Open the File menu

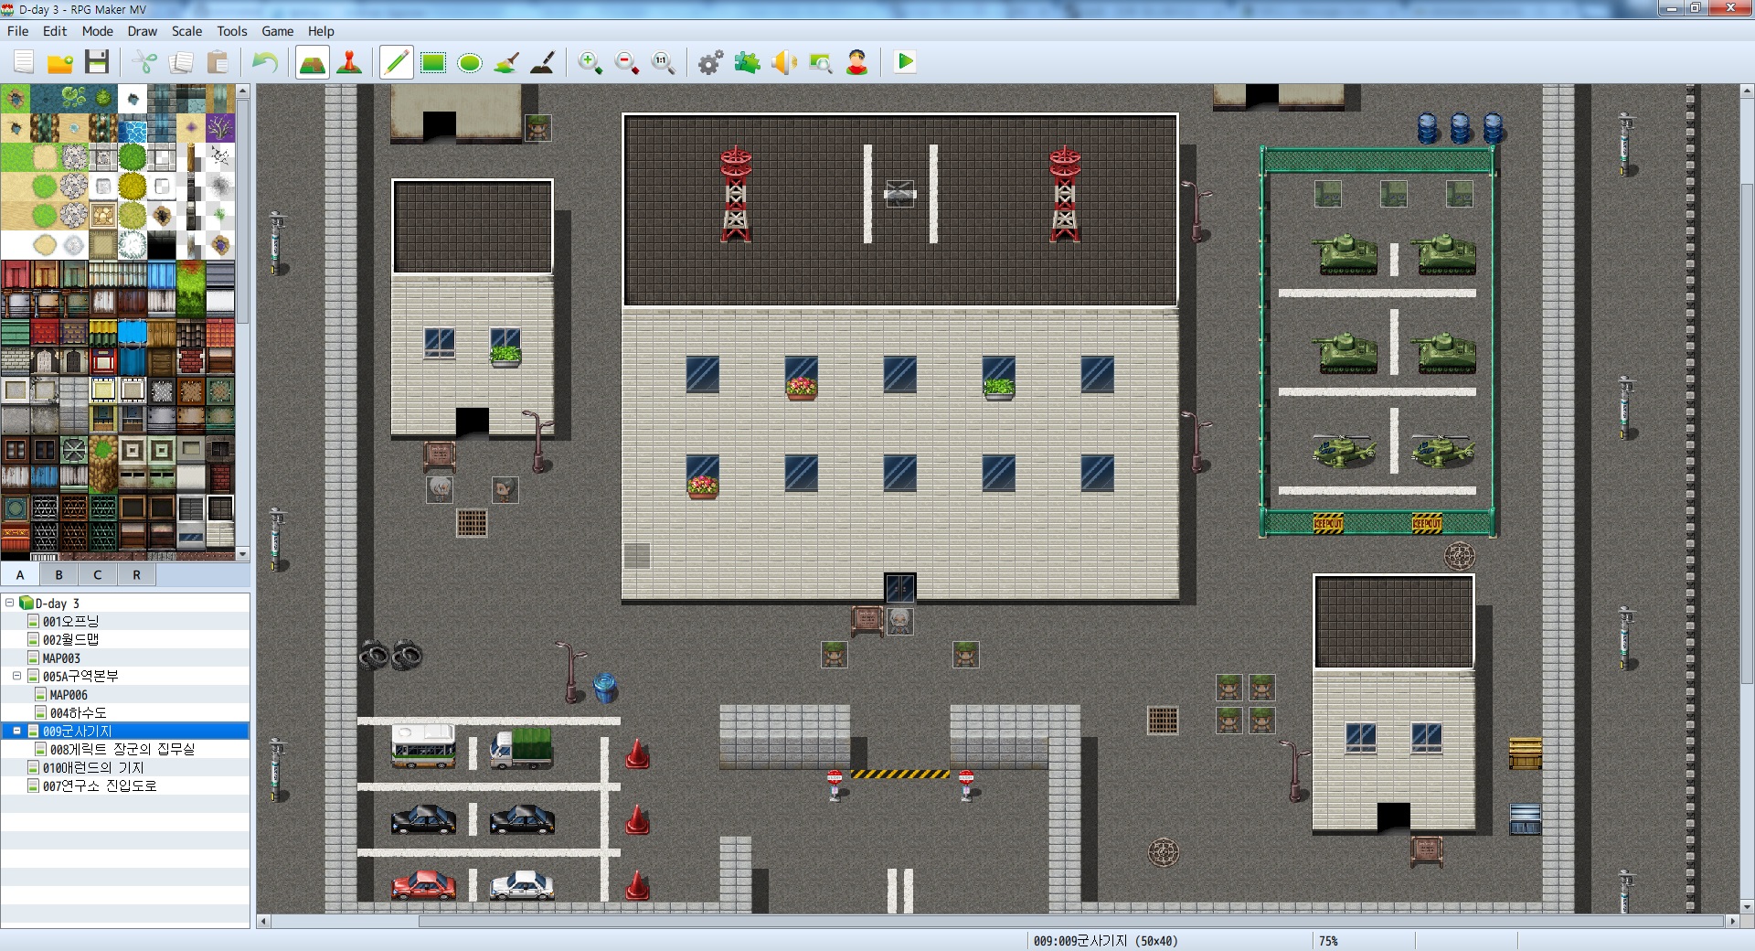click(x=18, y=31)
